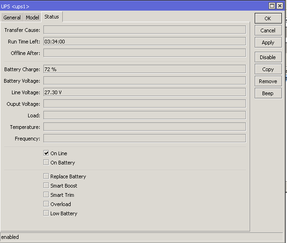Toggle the Replace Battery checkbox
This screenshot has height=243, width=287.
point(46,176)
